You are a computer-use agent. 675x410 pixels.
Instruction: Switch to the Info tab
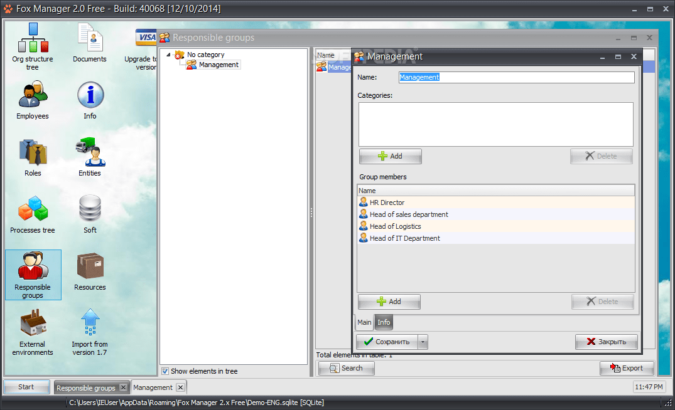coord(384,322)
